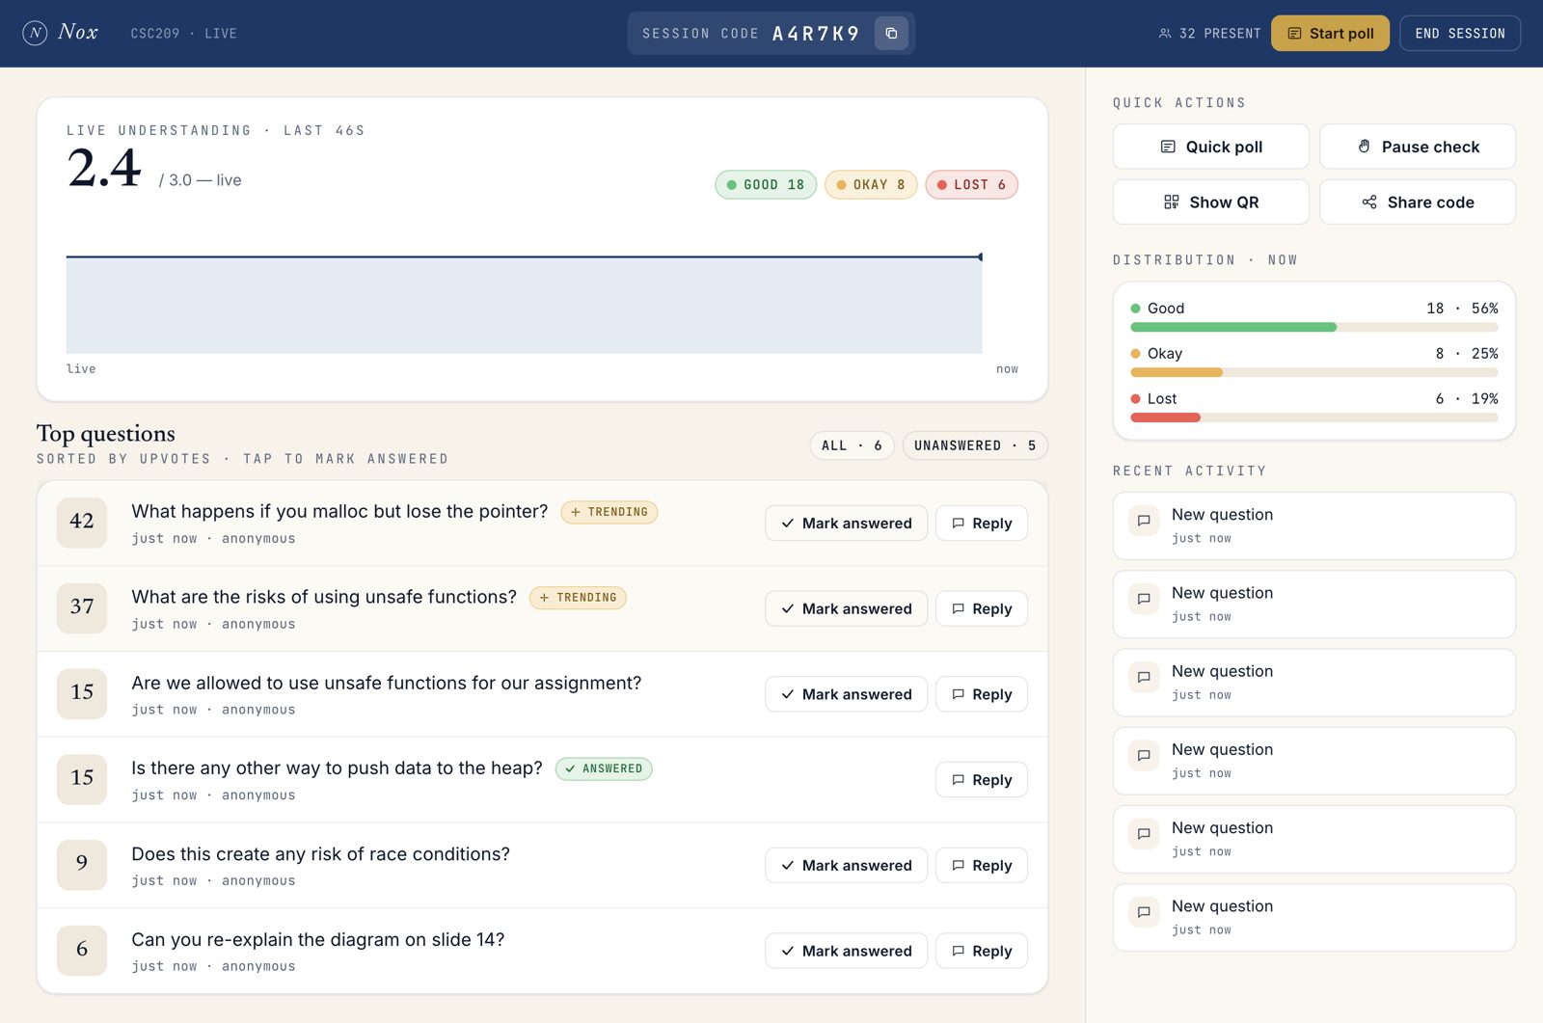Click the people icon beside 32 Present
Screen dimensions: 1543x1023
click(1165, 34)
